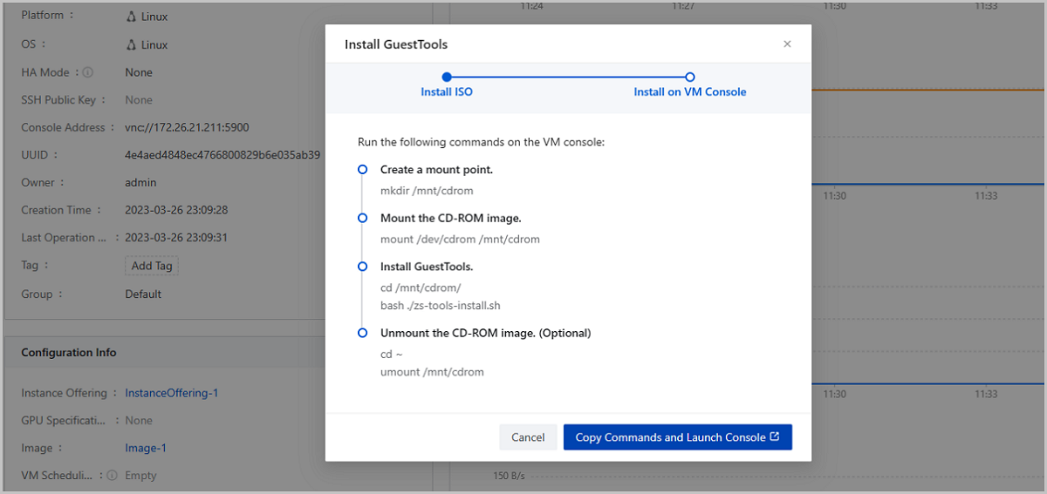The width and height of the screenshot is (1047, 494).
Task: Open the InstanceOffering-1 link
Action: 171,393
